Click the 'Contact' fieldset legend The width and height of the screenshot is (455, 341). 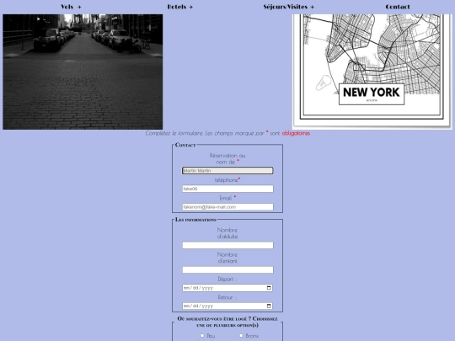[185, 145]
